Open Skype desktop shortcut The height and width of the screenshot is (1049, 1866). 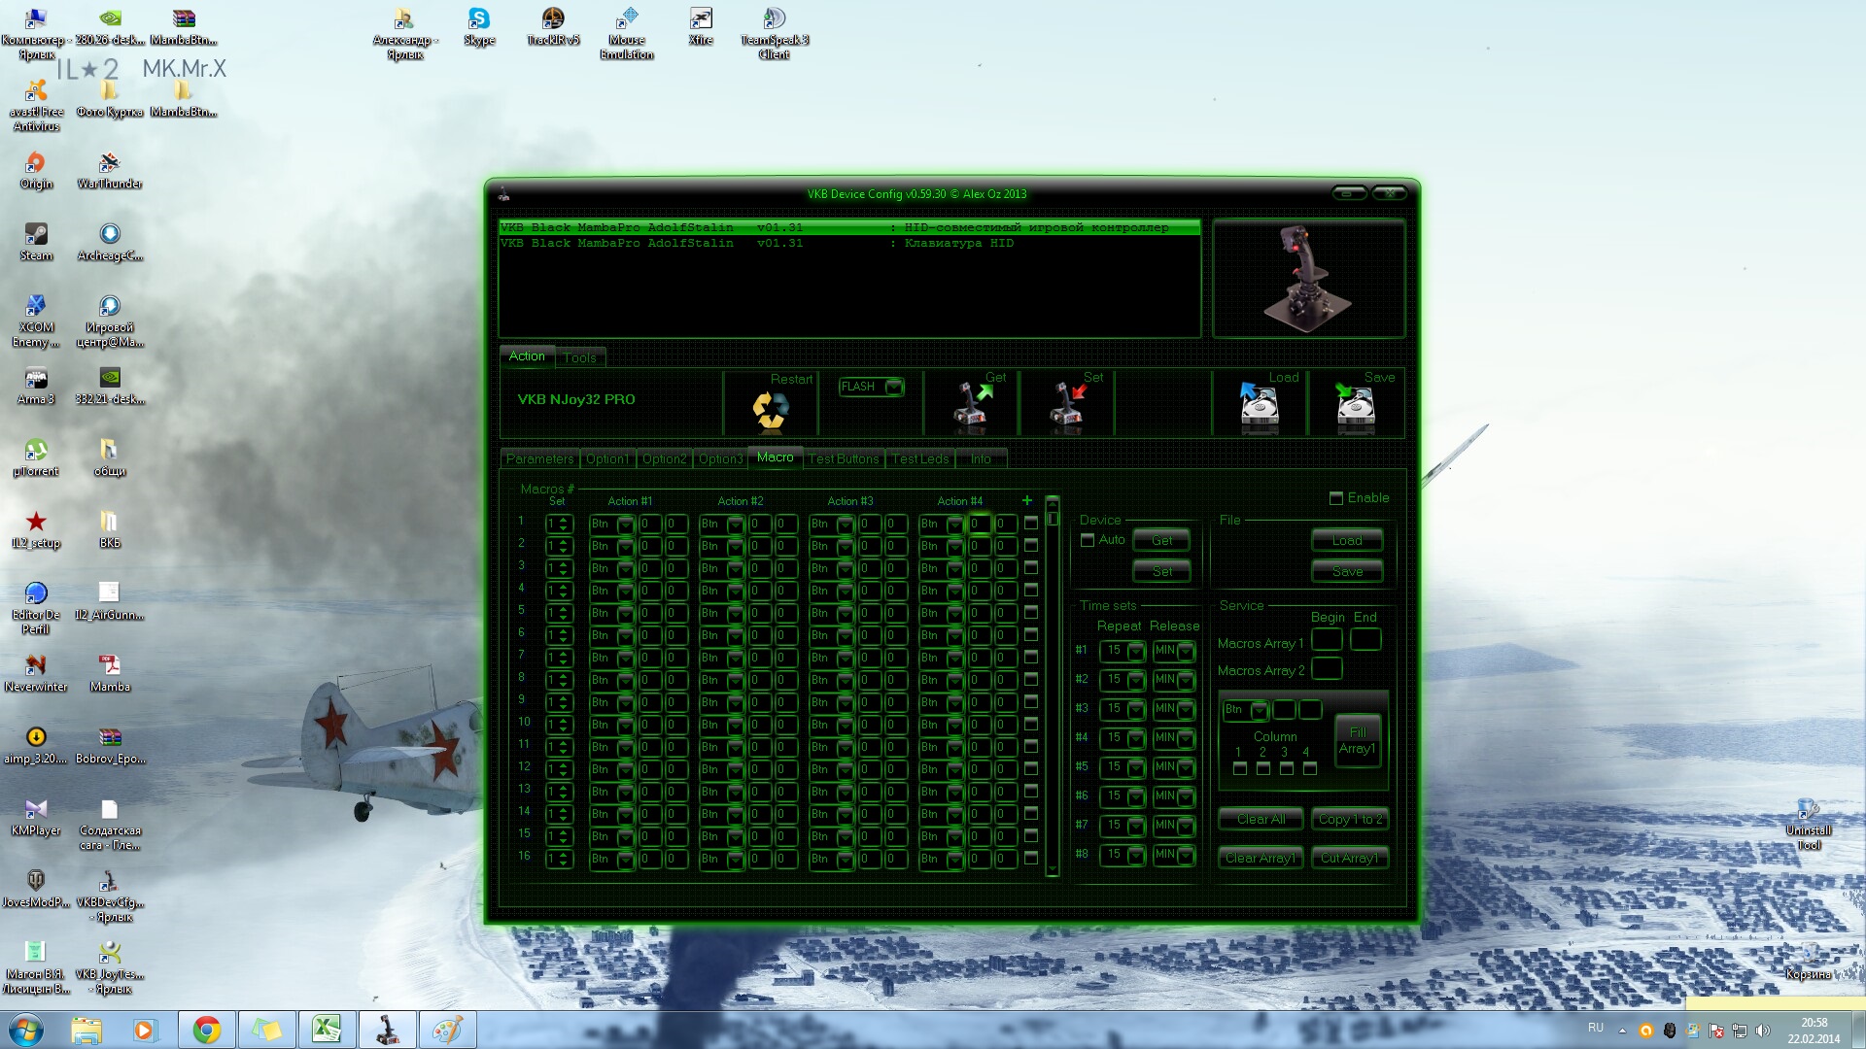point(479,27)
